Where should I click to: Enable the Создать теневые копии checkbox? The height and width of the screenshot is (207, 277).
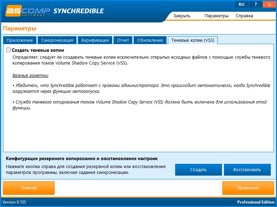pos(8,50)
